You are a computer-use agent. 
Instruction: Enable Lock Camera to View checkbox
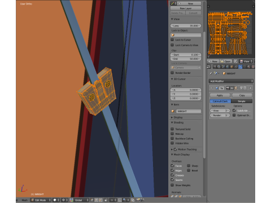point(172,45)
